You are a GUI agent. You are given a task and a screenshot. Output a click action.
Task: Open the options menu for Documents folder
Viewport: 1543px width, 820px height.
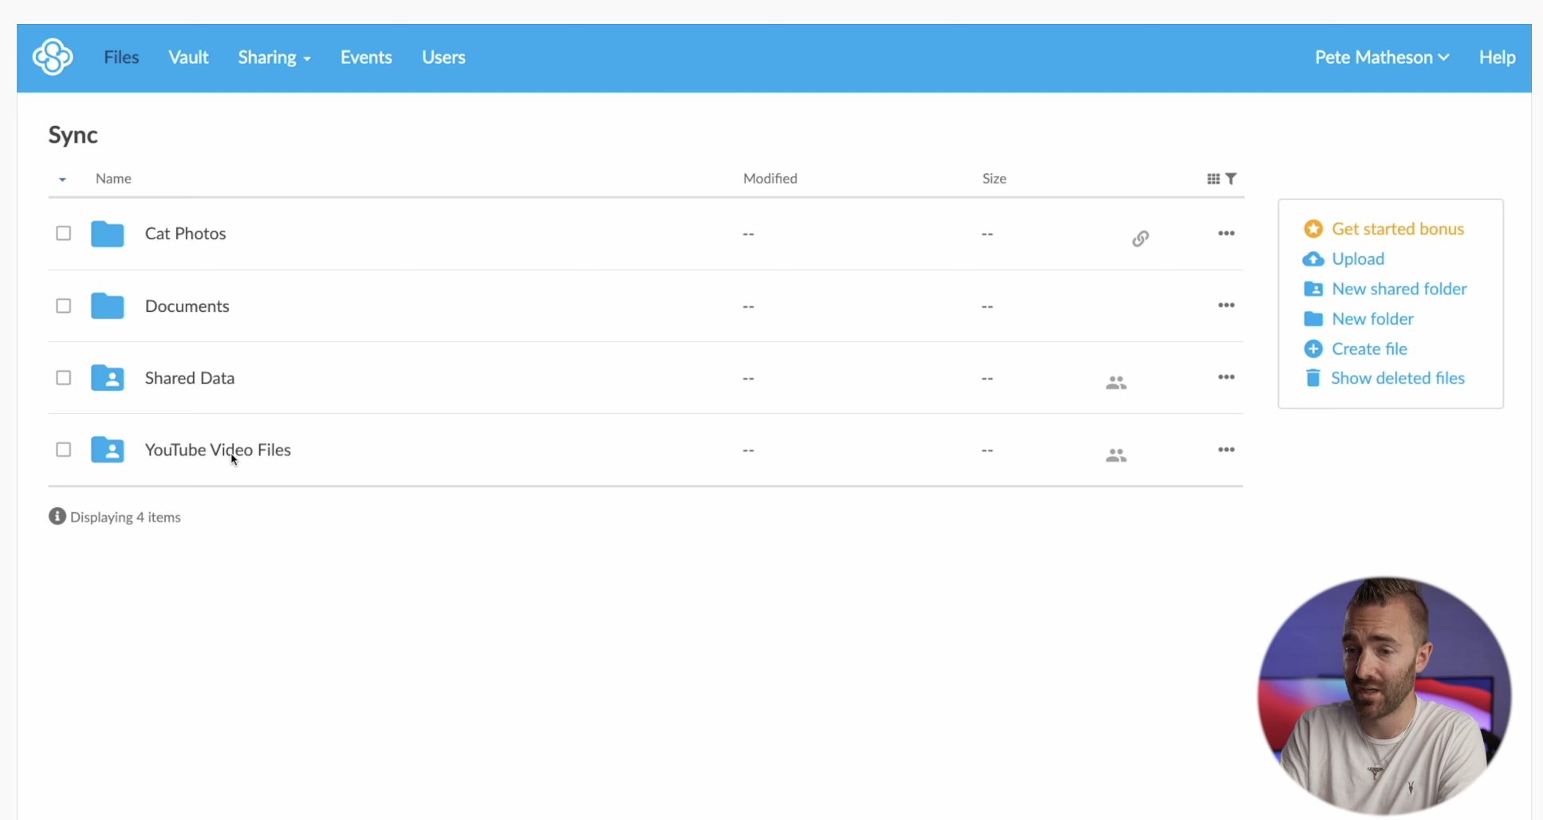(x=1226, y=306)
